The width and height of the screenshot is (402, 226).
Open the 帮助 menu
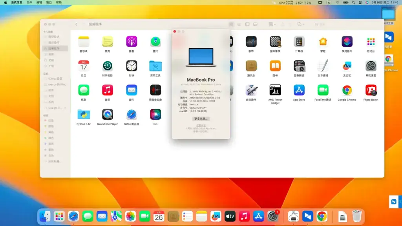click(59, 2)
